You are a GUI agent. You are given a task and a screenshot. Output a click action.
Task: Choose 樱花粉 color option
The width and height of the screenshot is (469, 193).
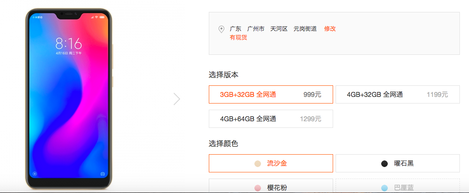(x=271, y=186)
